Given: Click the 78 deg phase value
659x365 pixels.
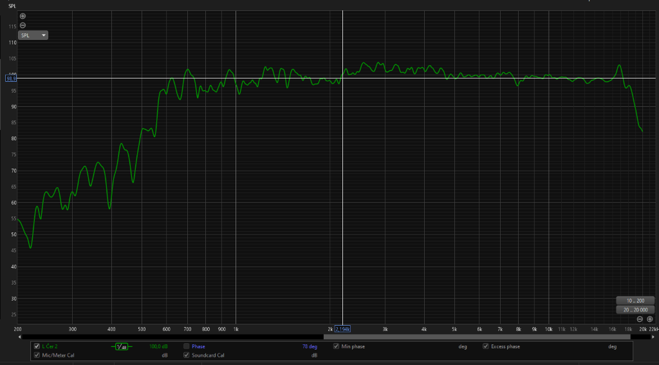Looking at the screenshot, I should pyautogui.click(x=310, y=346).
